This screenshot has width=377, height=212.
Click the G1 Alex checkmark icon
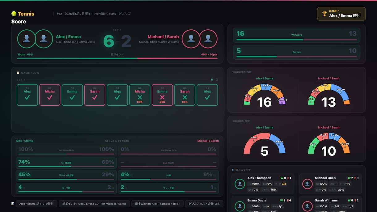[27, 97]
